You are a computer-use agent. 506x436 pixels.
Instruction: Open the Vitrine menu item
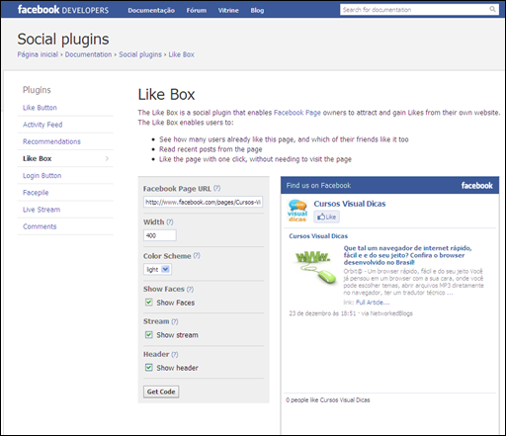(x=228, y=10)
